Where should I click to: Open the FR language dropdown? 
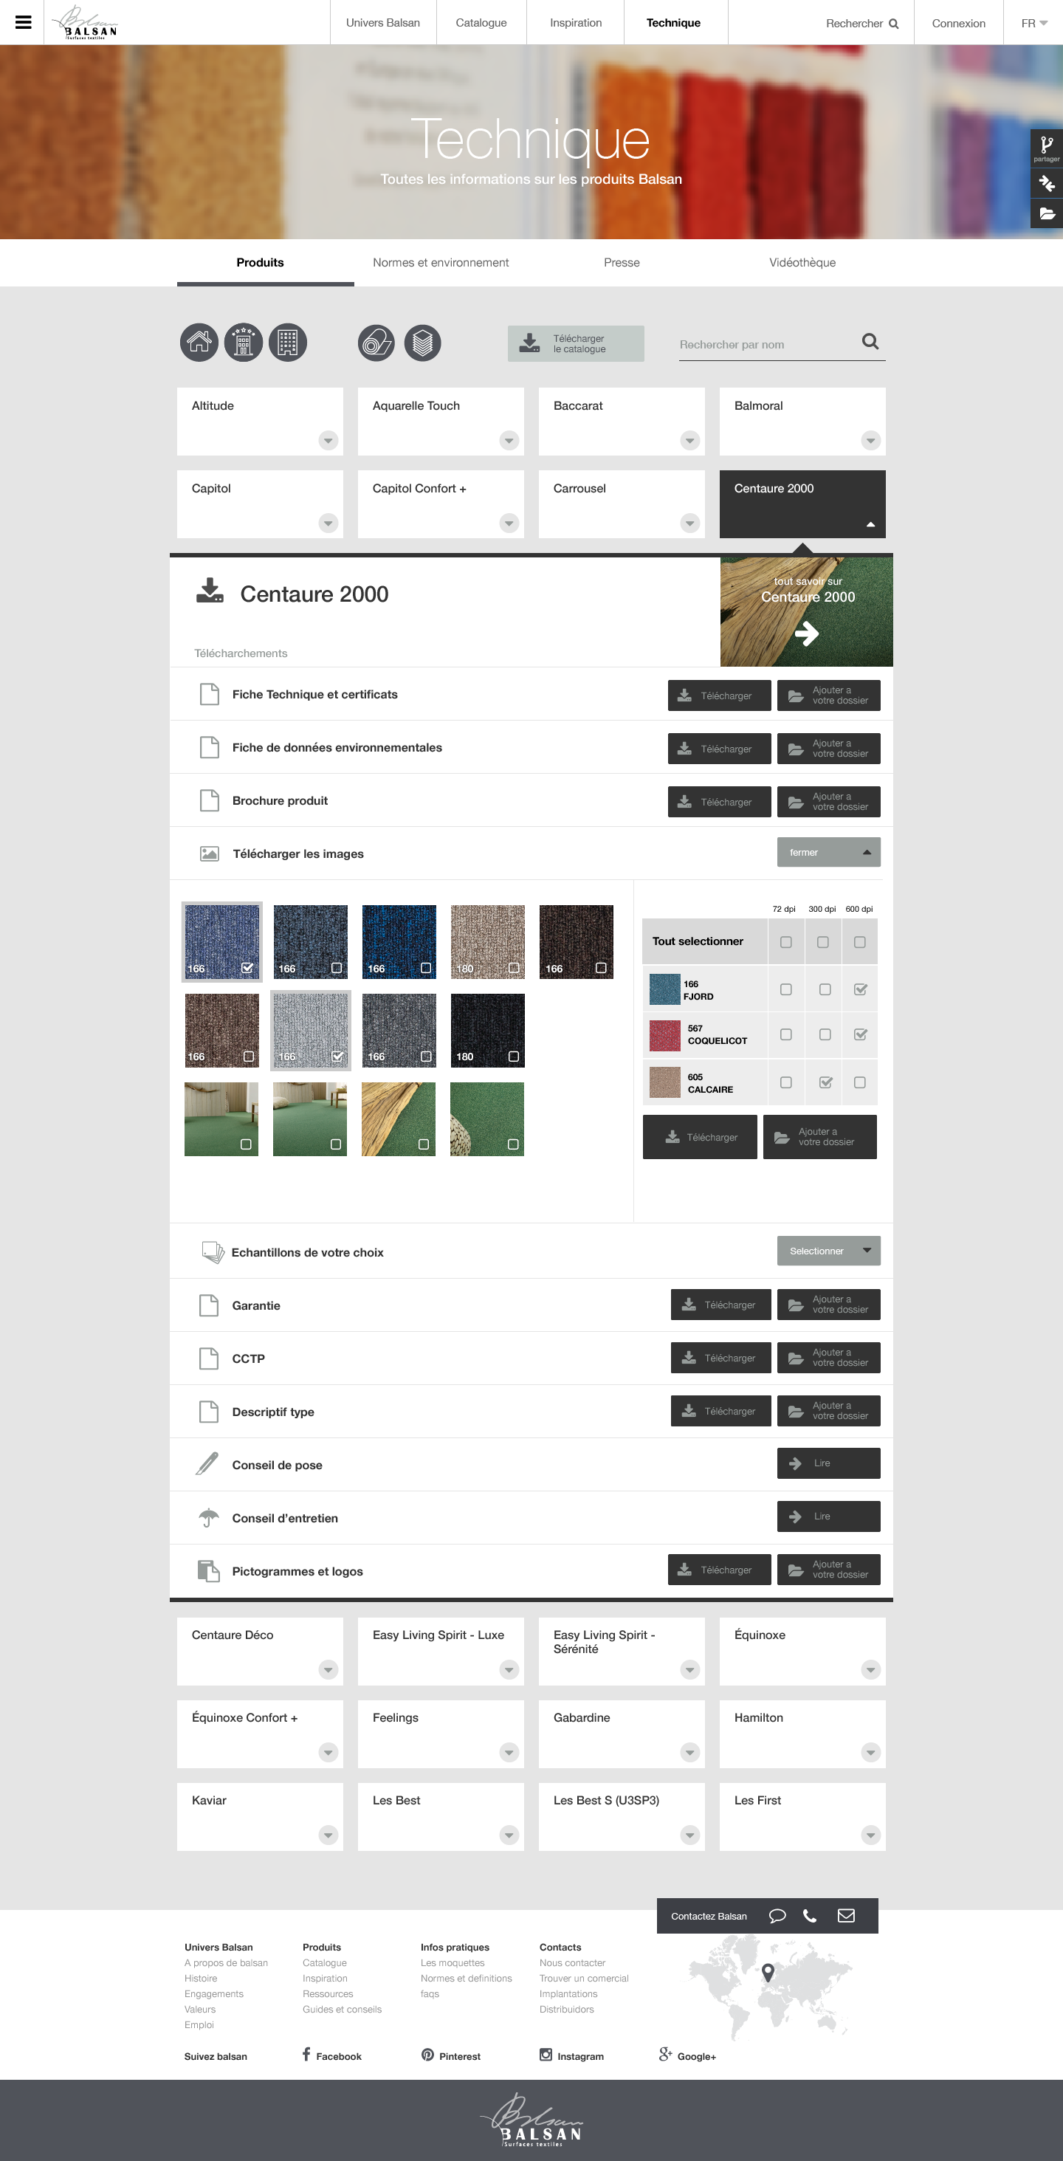(1033, 24)
